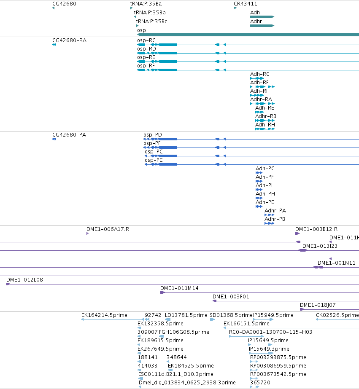Click the IP15649.5prime EST label
The height and width of the screenshot is (389, 359).
point(268,341)
